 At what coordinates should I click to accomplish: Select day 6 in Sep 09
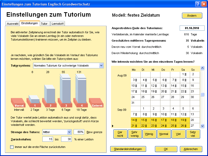[x=195, y=109]
